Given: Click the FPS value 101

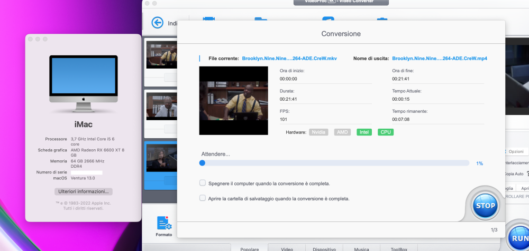Looking at the screenshot, I should [x=284, y=120].
